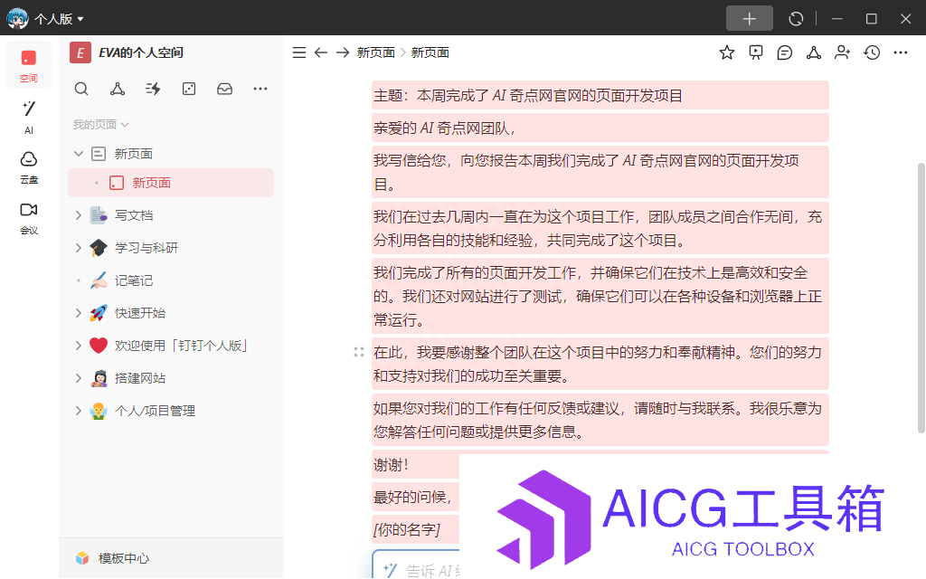Open the 记笔记 page
Viewport: 926px width, 579px height.
134,280
